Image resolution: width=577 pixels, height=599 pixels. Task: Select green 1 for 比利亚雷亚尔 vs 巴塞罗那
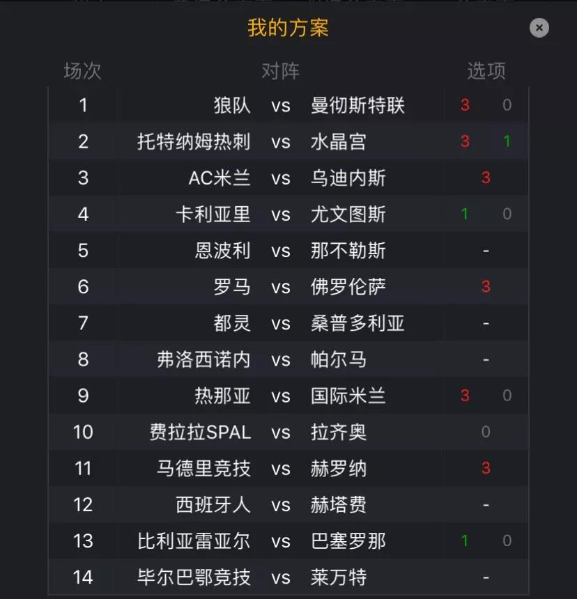point(465,540)
